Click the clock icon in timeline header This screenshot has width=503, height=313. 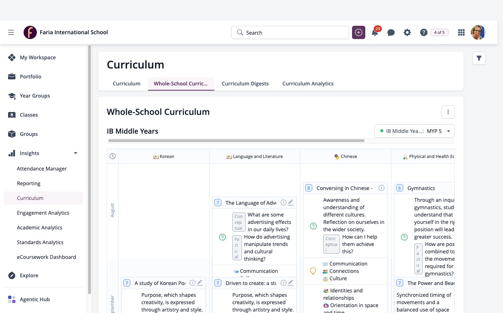(113, 156)
